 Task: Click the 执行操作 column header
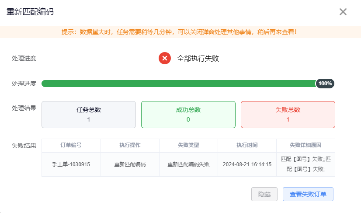click(130, 145)
